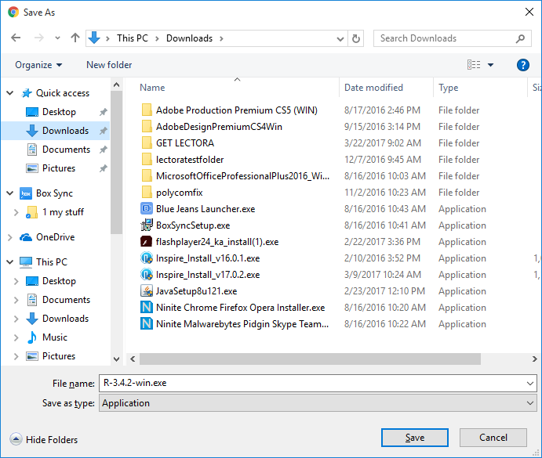
Task: Click the refresh icon in address bar
Action: pyautogui.click(x=357, y=38)
